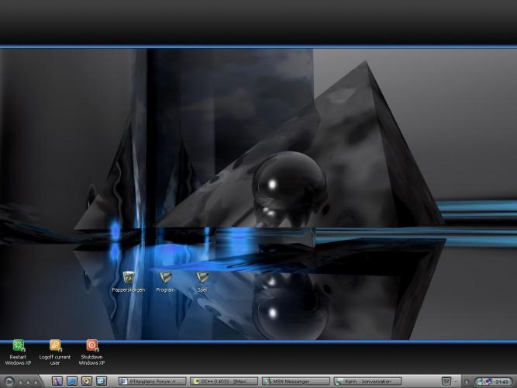Click the SV language indicator
Image resolution: width=517 pixels, height=388 pixels.
[446, 381]
